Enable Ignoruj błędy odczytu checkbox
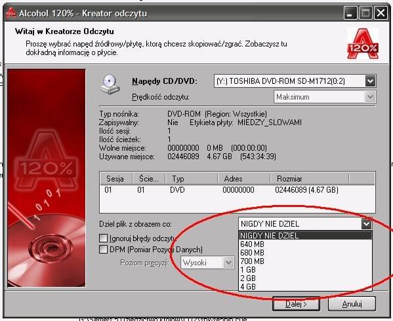The width and height of the screenshot is (393, 321). point(103,238)
